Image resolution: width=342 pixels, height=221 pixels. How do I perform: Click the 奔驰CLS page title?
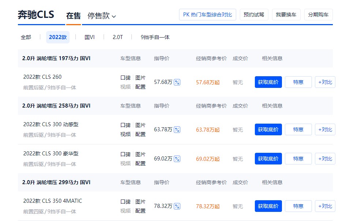(36, 15)
